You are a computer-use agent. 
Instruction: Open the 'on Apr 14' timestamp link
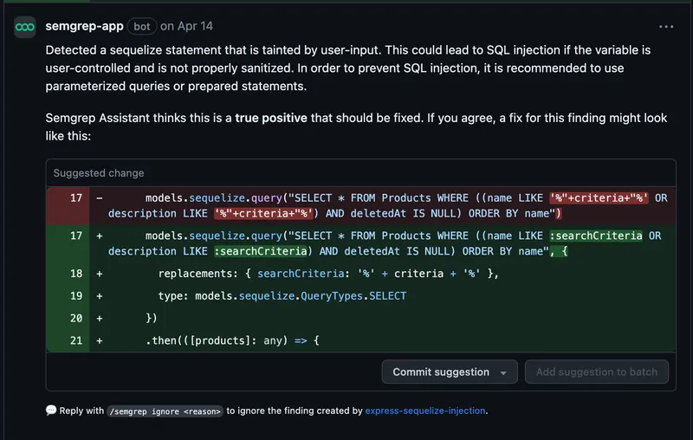pos(186,26)
